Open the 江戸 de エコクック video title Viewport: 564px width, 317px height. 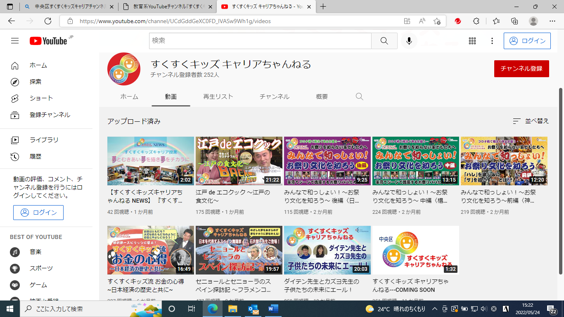pos(233,196)
